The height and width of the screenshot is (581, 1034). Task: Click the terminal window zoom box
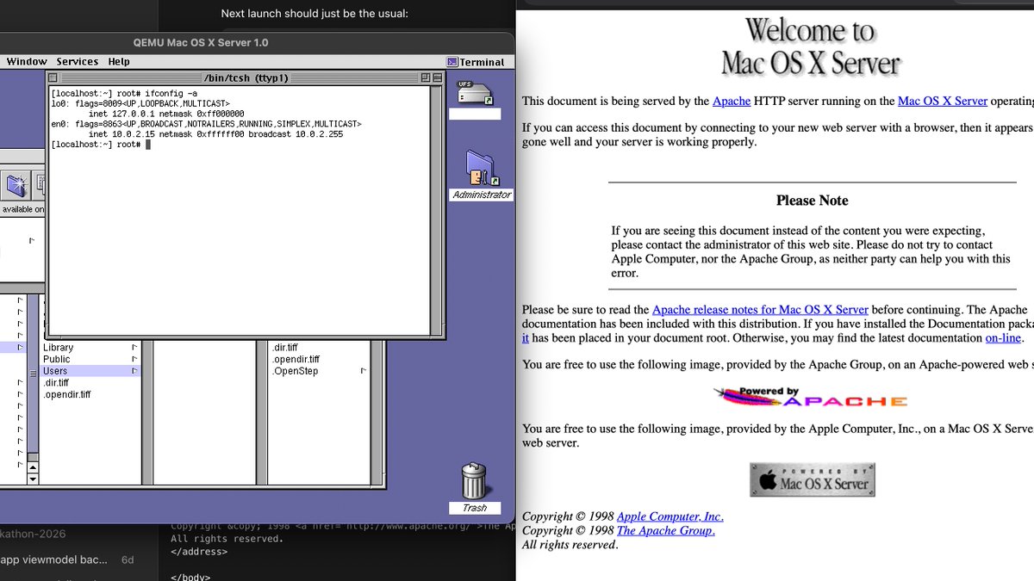[425, 78]
